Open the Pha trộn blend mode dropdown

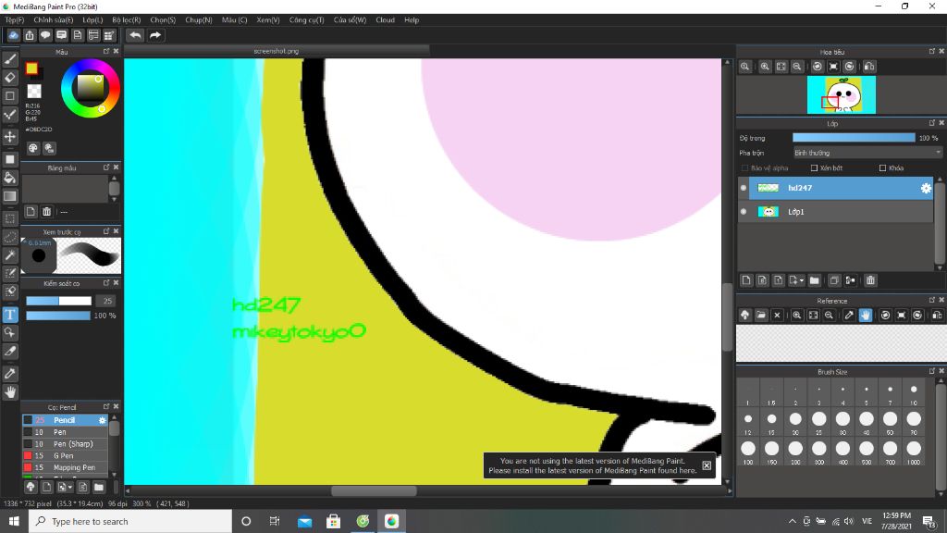coord(867,153)
